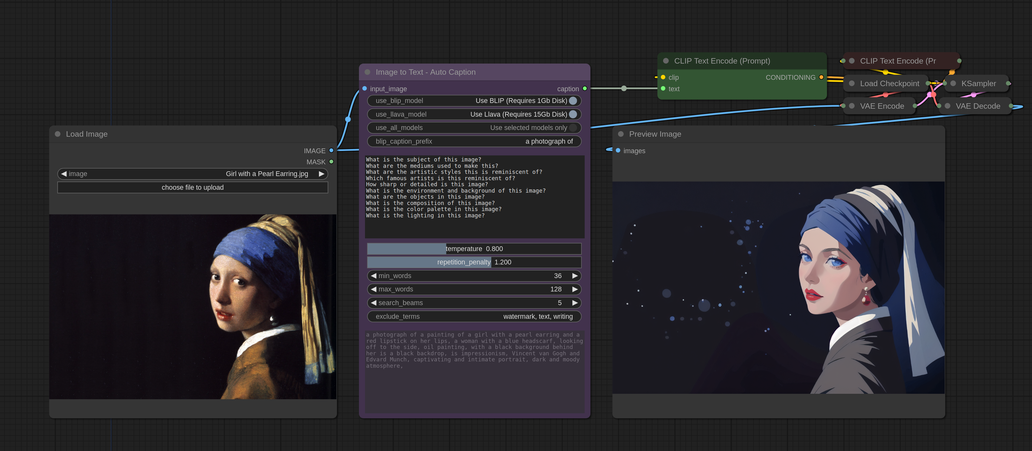Click the min_words value 36
The width and height of the screenshot is (1032, 451).
click(558, 276)
